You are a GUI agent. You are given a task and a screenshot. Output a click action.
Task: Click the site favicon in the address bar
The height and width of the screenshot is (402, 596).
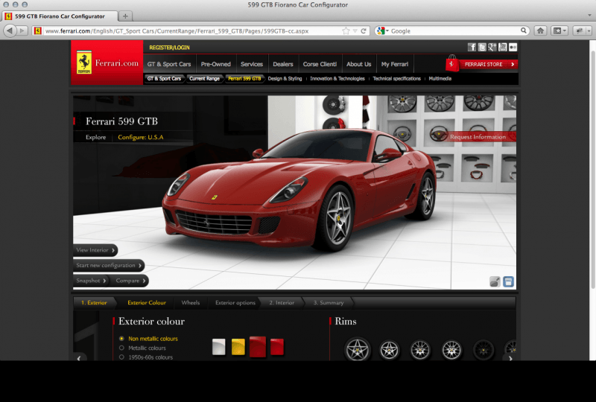tap(38, 31)
